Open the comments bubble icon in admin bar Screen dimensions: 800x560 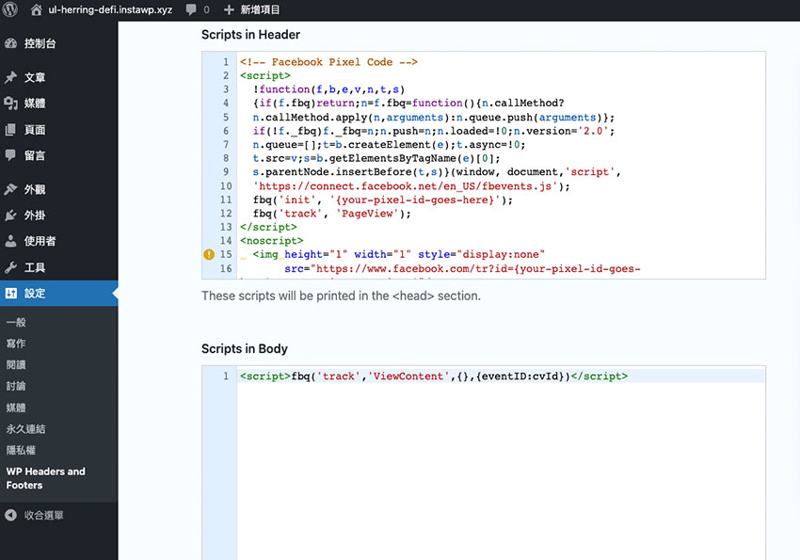(191, 9)
